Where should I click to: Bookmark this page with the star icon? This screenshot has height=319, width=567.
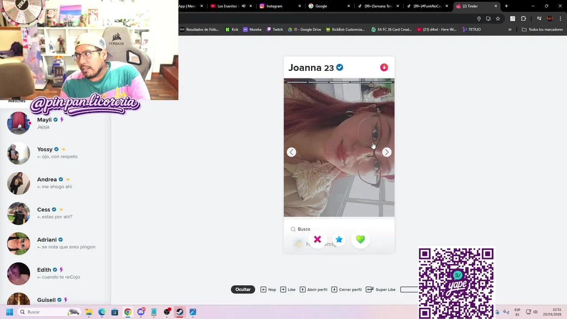498,19
